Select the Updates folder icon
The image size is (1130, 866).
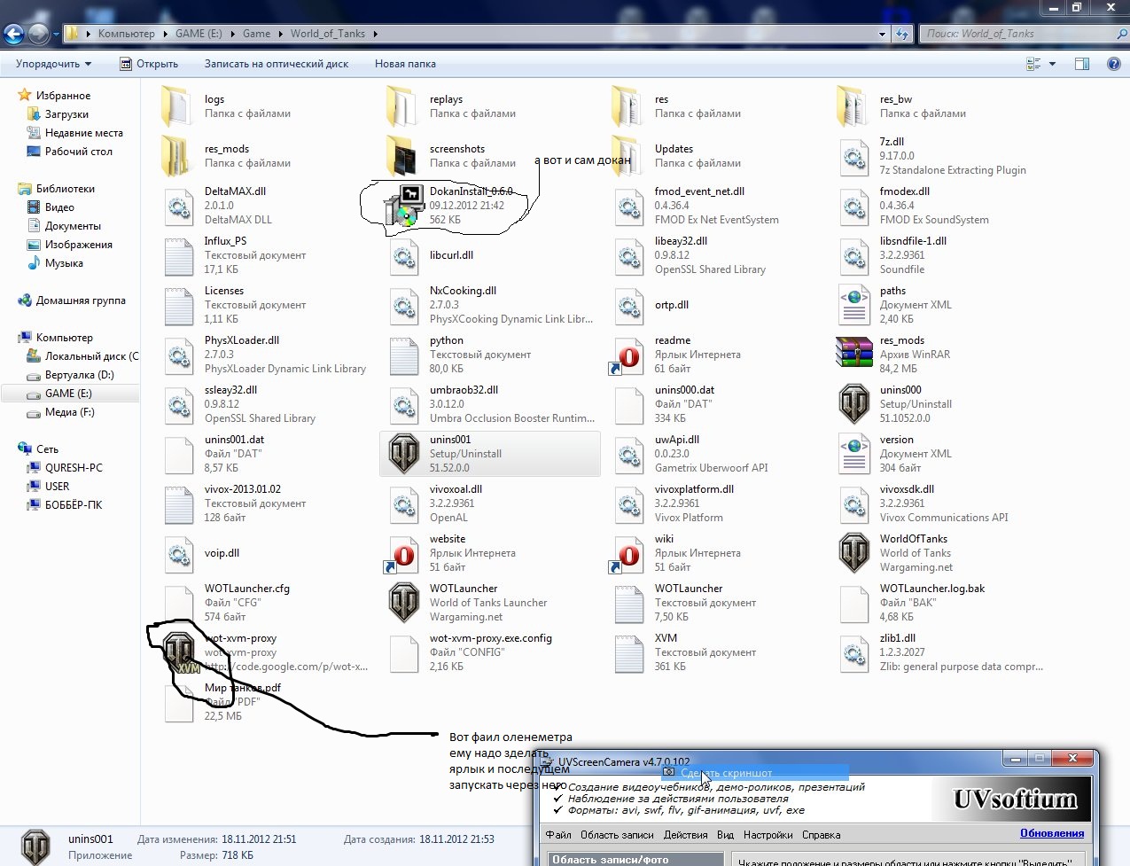point(628,156)
